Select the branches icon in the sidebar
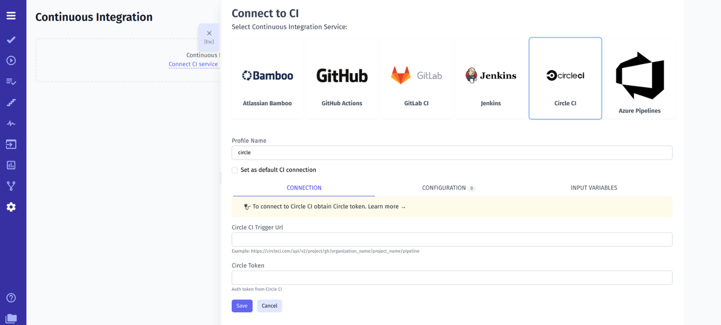The height and width of the screenshot is (325, 721). click(x=11, y=186)
